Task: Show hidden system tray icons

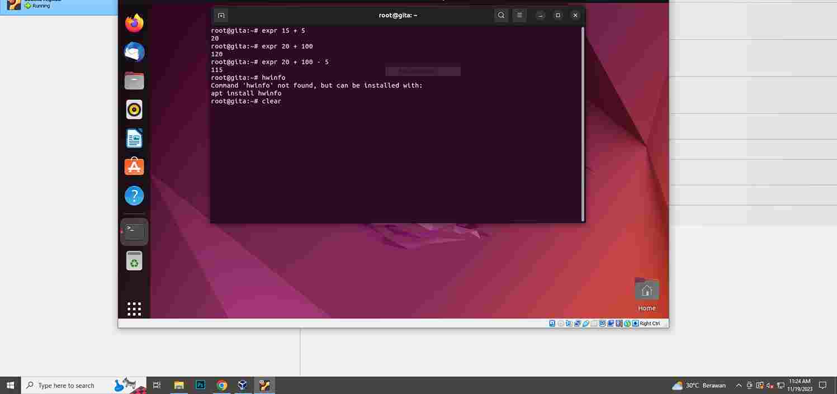Action: [739, 385]
